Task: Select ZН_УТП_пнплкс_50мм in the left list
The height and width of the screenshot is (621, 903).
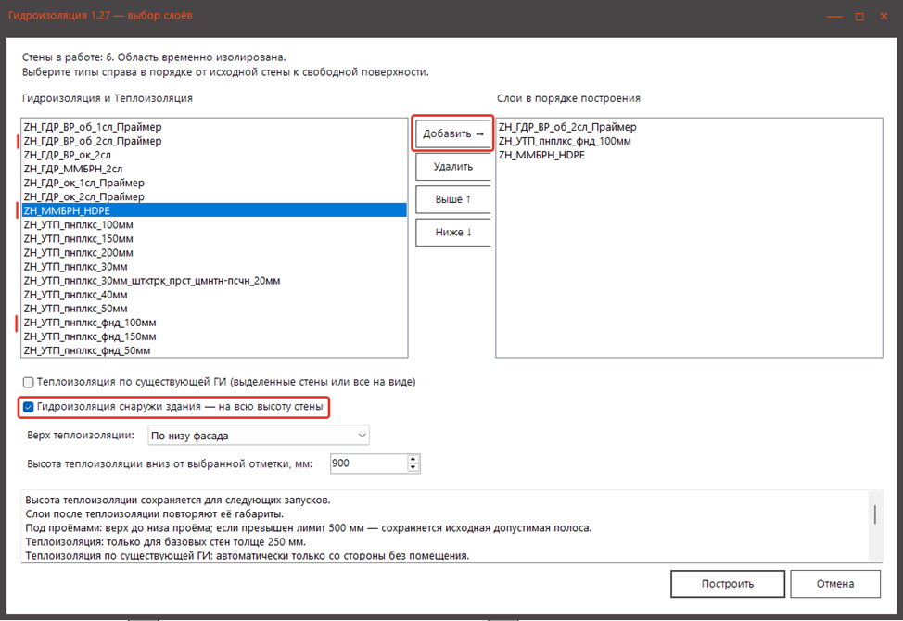Action: (214, 309)
